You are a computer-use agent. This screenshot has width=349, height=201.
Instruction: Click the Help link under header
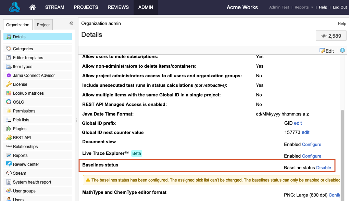tap(342, 24)
